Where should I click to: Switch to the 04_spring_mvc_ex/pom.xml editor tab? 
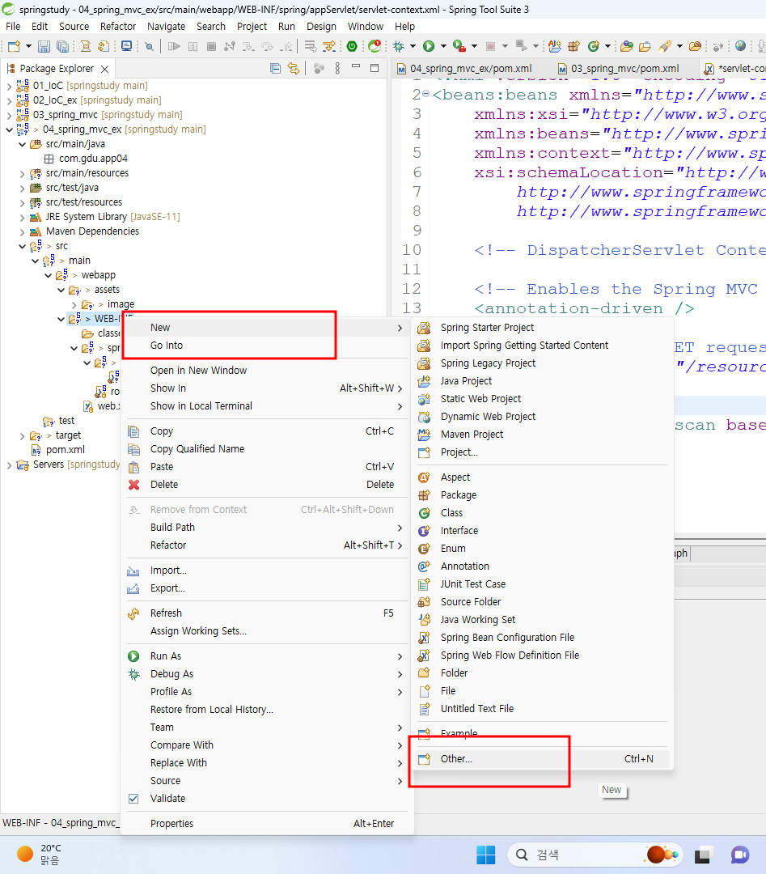pyautogui.click(x=464, y=69)
